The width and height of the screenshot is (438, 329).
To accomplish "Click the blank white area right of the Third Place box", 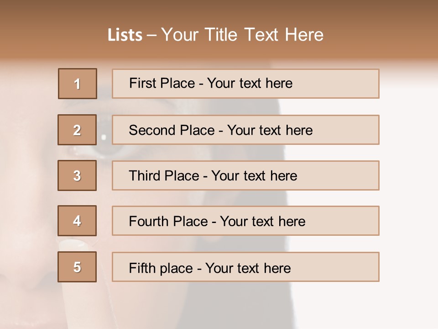I will [407, 176].
